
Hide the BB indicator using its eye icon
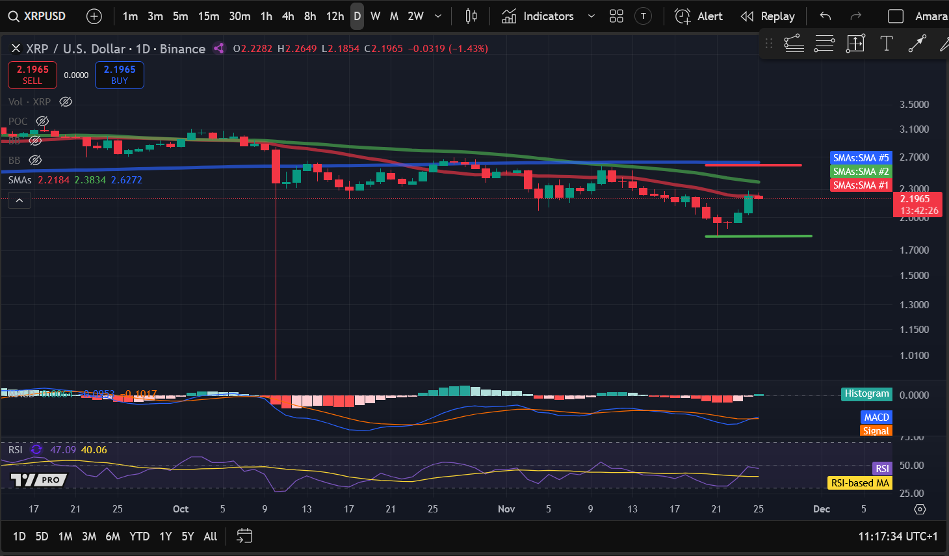(35, 160)
